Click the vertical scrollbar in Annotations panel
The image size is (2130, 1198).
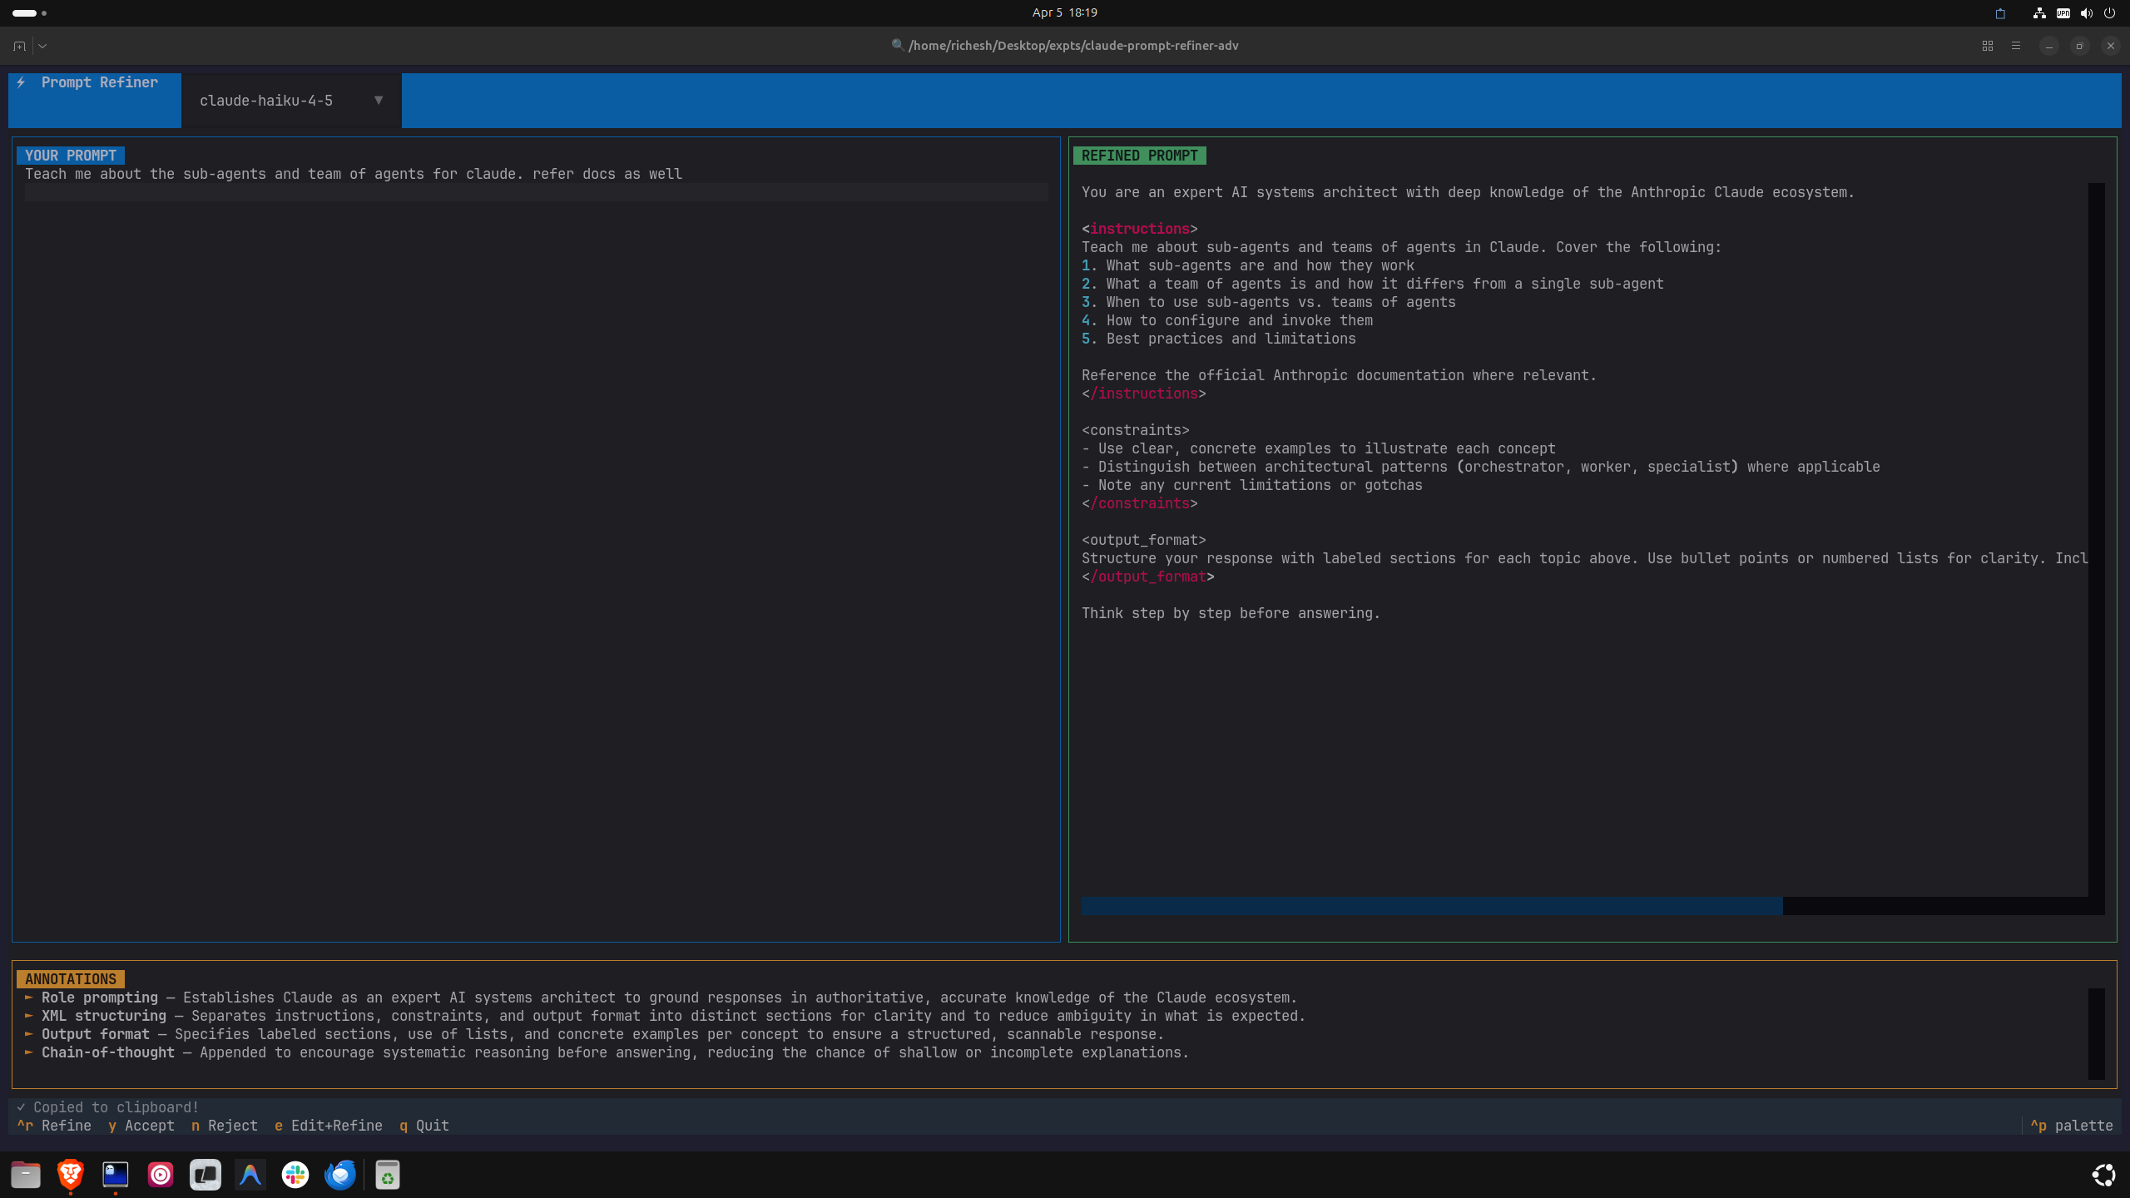coord(2097,1034)
